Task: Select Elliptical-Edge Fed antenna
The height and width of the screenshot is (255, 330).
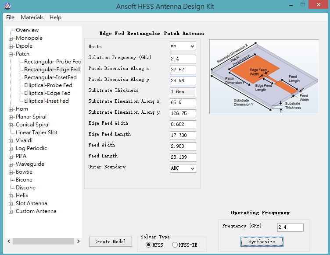Action: (47, 93)
